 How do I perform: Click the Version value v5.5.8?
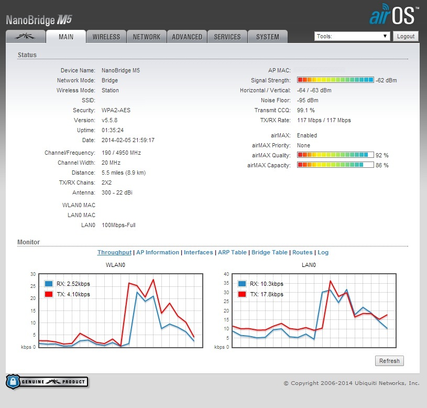tap(110, 120)
